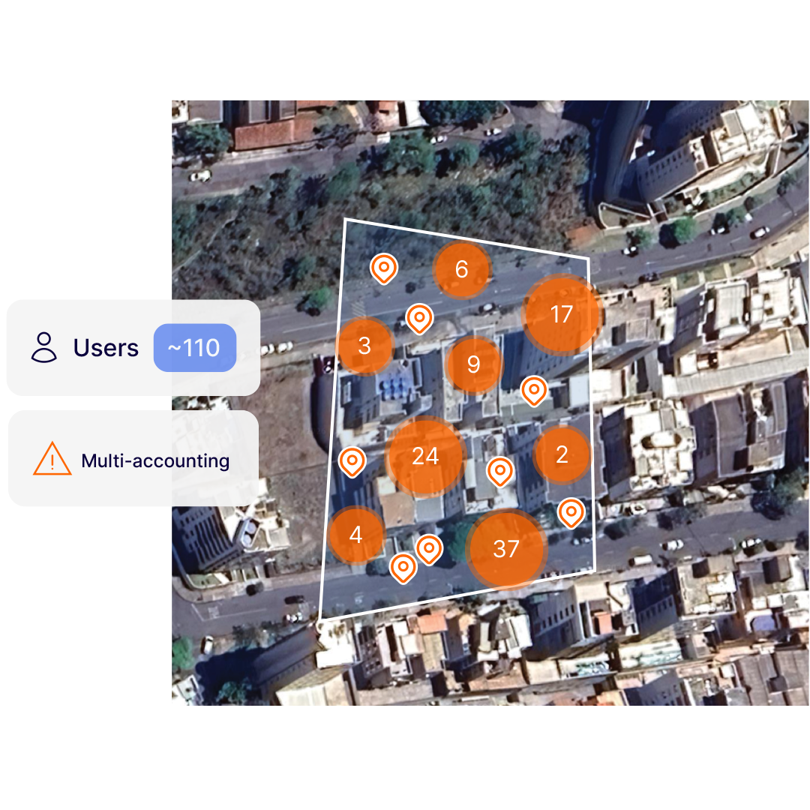Select the cluster bubble labeled 6
The image size is (810, 810).
click(461, 269)
